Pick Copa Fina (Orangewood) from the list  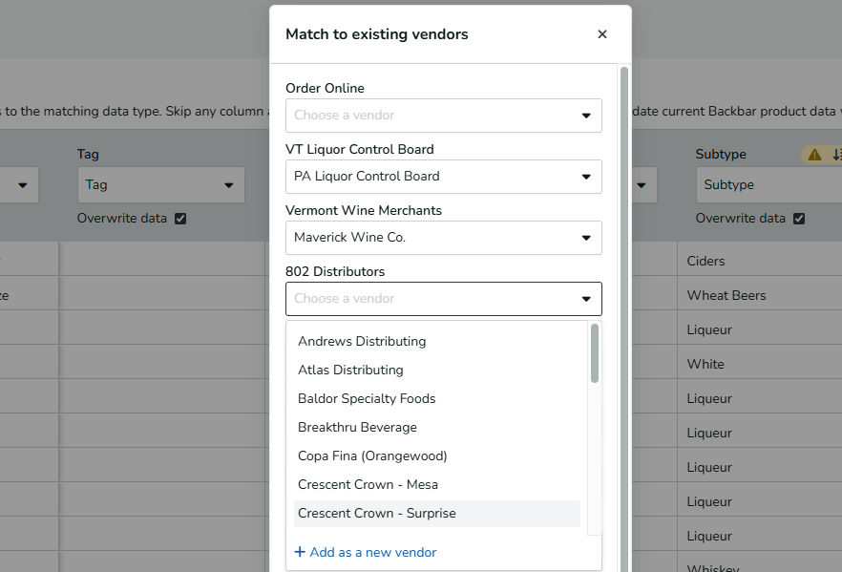click(437, 456)
